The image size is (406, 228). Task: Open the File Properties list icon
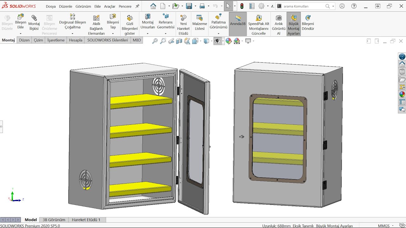(252, 6)
